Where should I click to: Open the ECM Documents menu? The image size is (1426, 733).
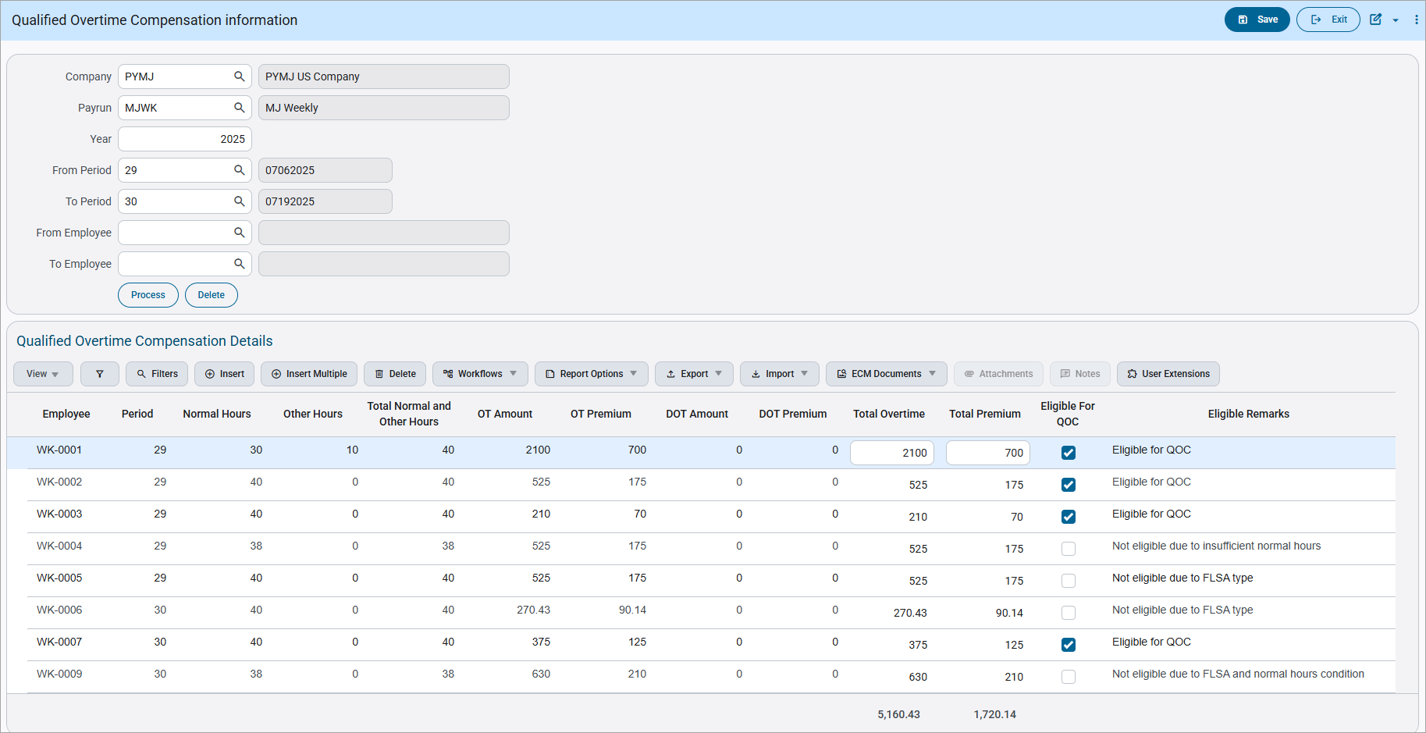(x=887, y=374)
